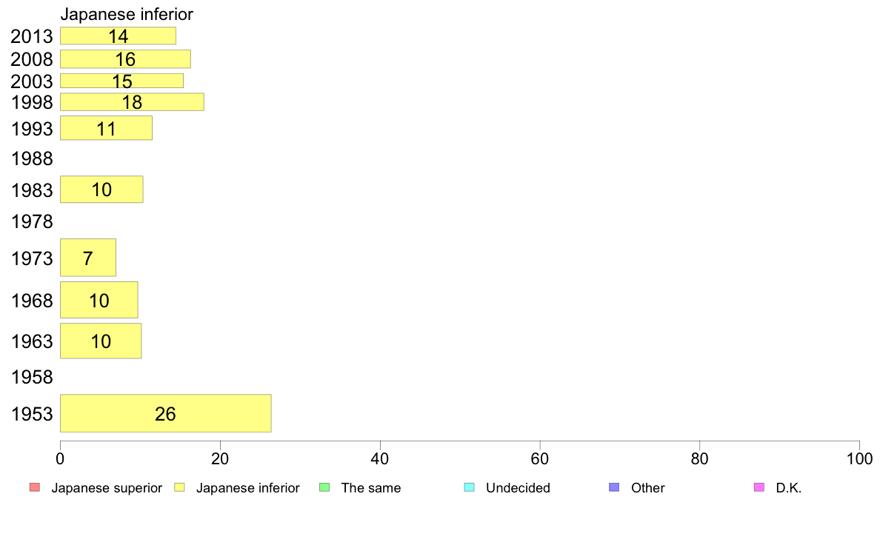Click the 1983 bar showing 10
The width and height of the screenshot is (880, 545).
tap(101, 189)
